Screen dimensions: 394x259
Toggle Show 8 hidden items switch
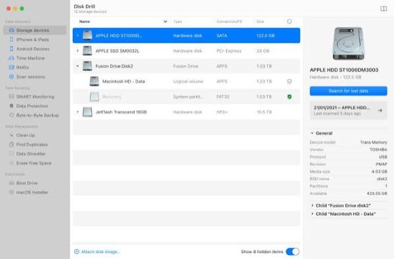click(x=292, y=252)
